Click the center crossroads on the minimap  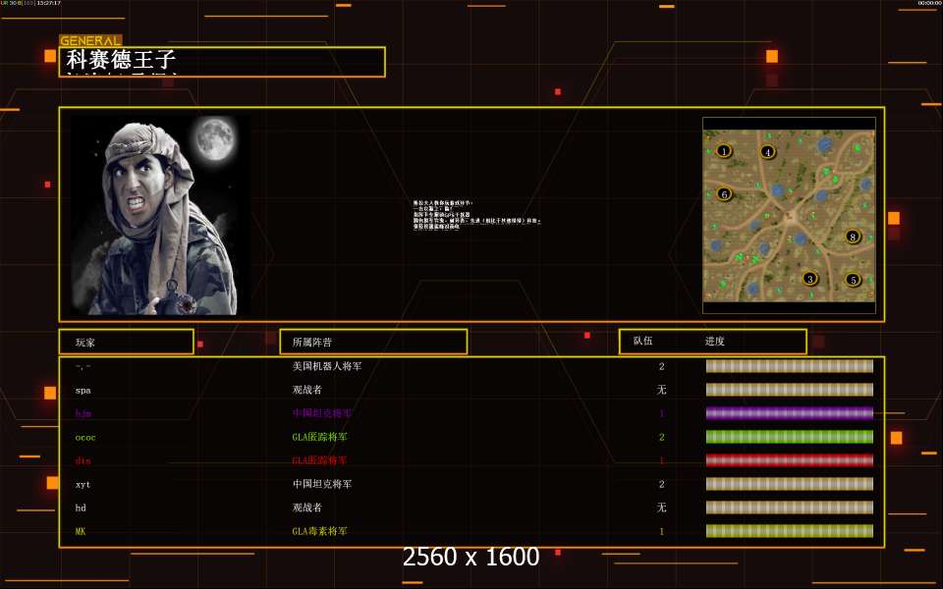tap(790, 216)
